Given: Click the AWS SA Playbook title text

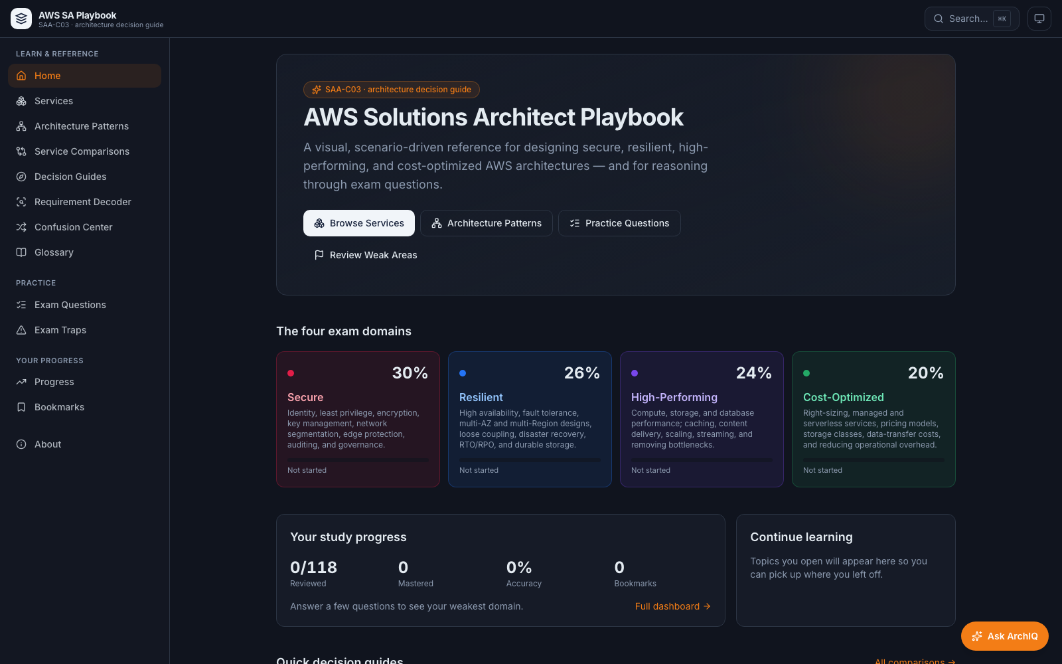Looking at the screenshot, I should click(77, 15).
